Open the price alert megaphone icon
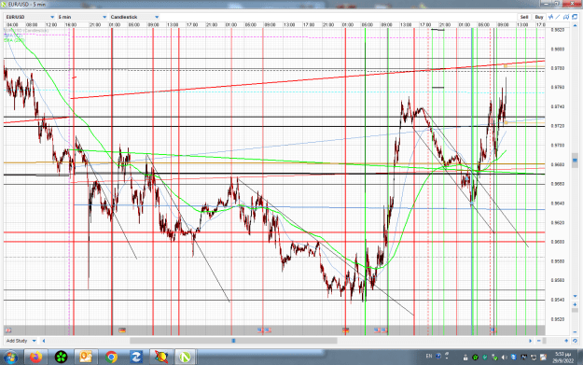 pos(566,17)
